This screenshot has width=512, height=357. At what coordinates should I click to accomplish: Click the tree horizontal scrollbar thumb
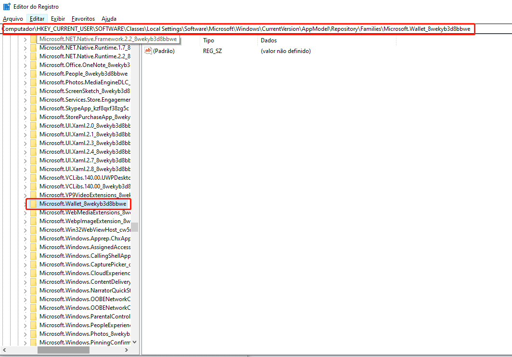(64, 350)
